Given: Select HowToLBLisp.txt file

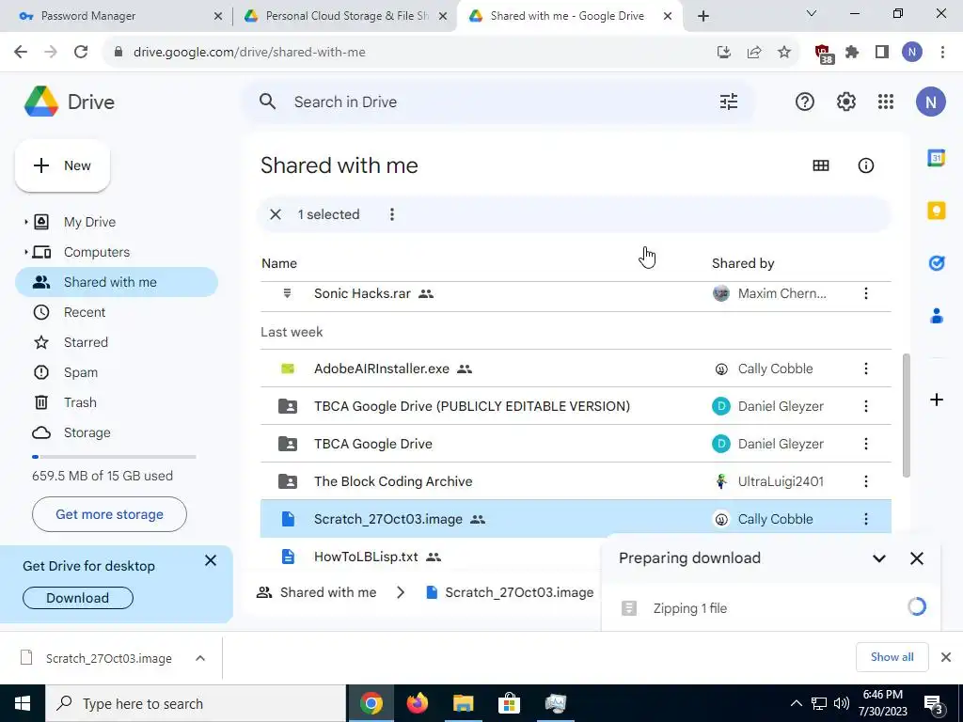Looking at the screenshot, I should 366,557.
